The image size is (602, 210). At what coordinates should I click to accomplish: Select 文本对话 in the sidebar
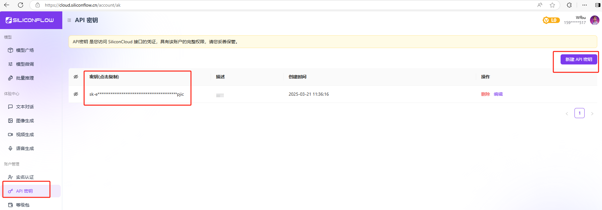[25, 107]
